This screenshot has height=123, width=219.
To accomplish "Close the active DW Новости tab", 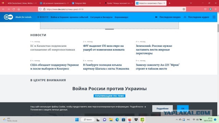I will 164,3.
